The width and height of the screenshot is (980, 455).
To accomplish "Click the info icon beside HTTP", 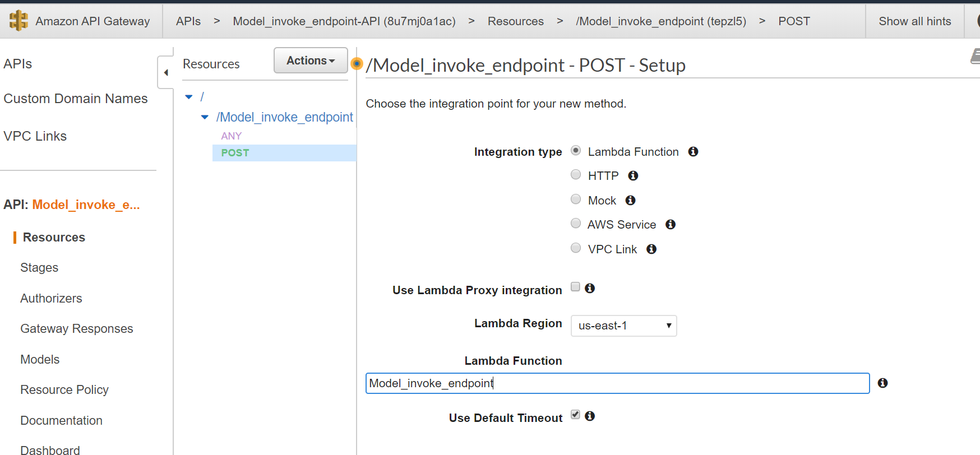I will coord(633,176).
